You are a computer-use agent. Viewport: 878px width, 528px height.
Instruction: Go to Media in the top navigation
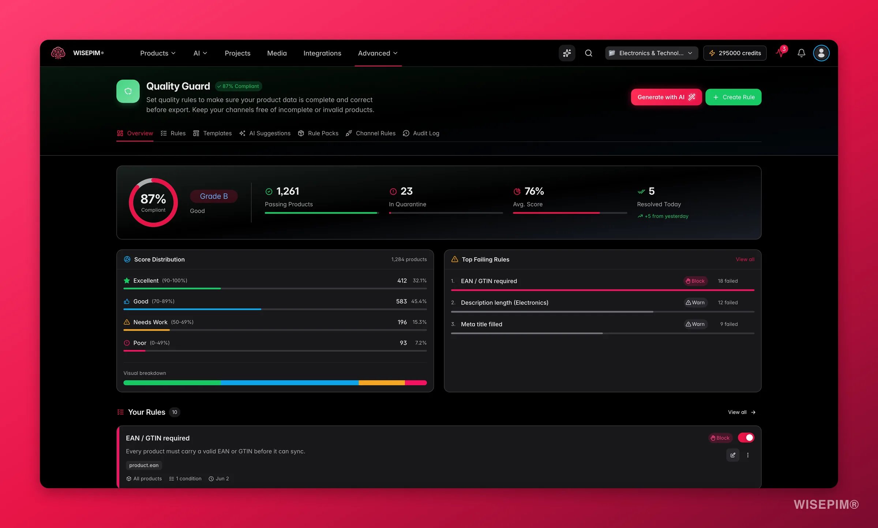tap(277, 53)
